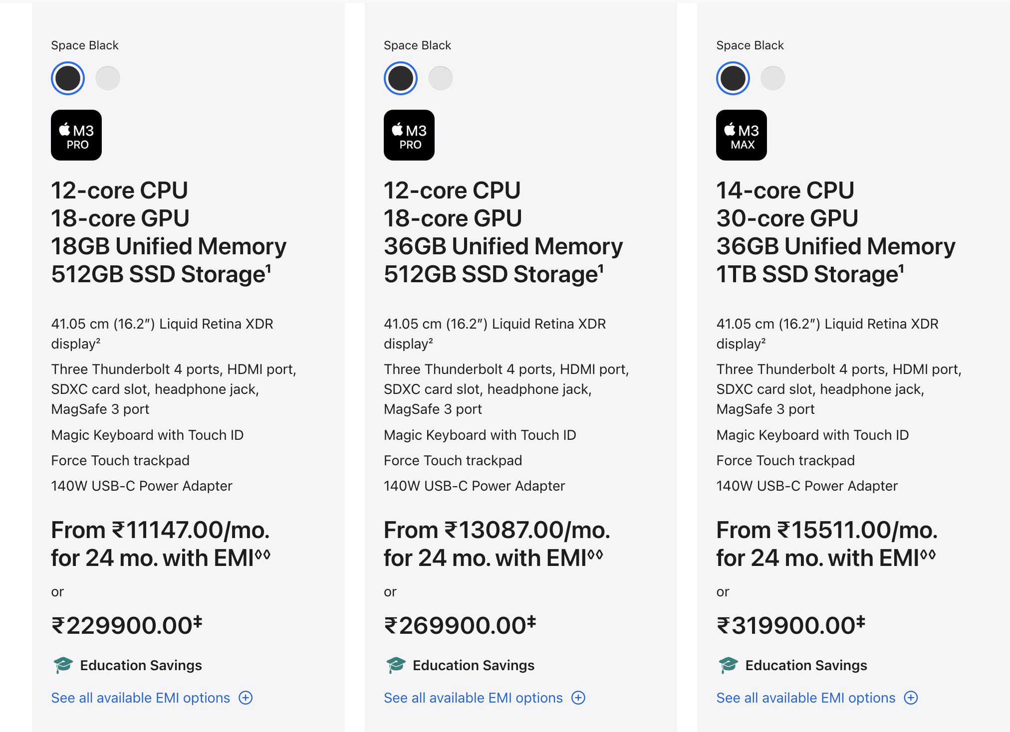Select Silver colour for the 18GB M3 Pro model

click(x=108, y=78)
